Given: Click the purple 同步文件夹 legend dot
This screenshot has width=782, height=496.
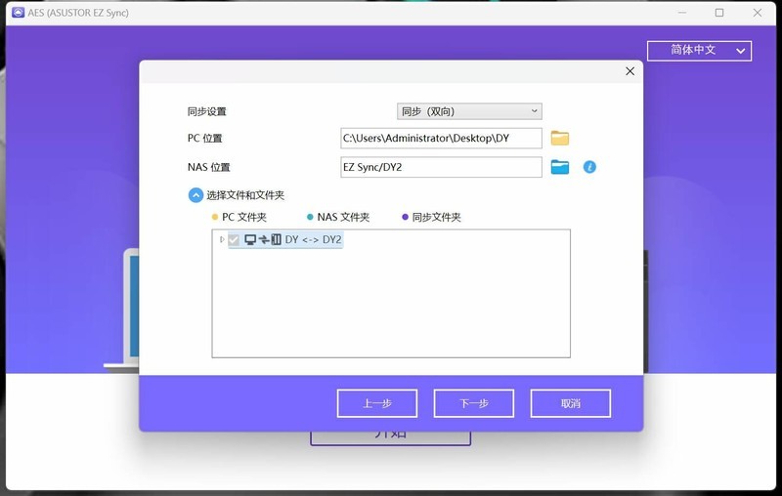Looking at the screenshot, I should click(x=405, y=217).
